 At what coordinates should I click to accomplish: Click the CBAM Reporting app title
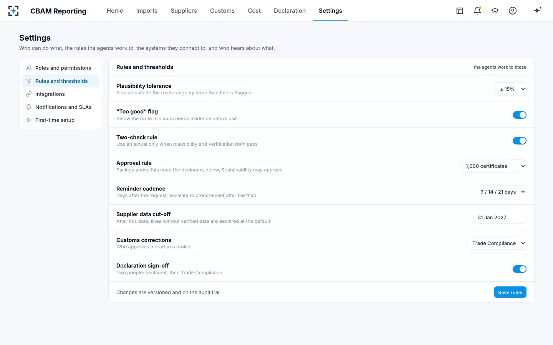(58, 11)
